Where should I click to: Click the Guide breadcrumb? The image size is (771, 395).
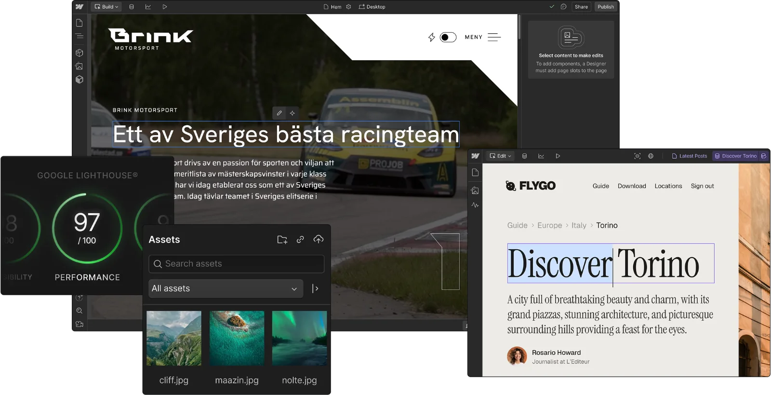coord(517,225)
